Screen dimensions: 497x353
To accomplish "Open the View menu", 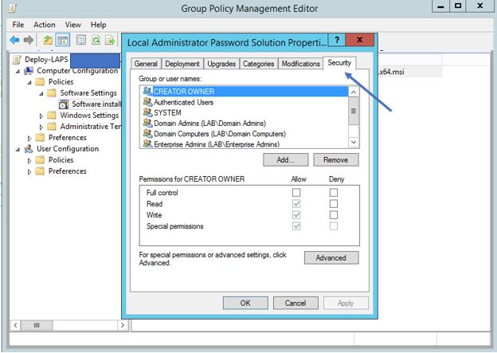I will click(73, 25).
